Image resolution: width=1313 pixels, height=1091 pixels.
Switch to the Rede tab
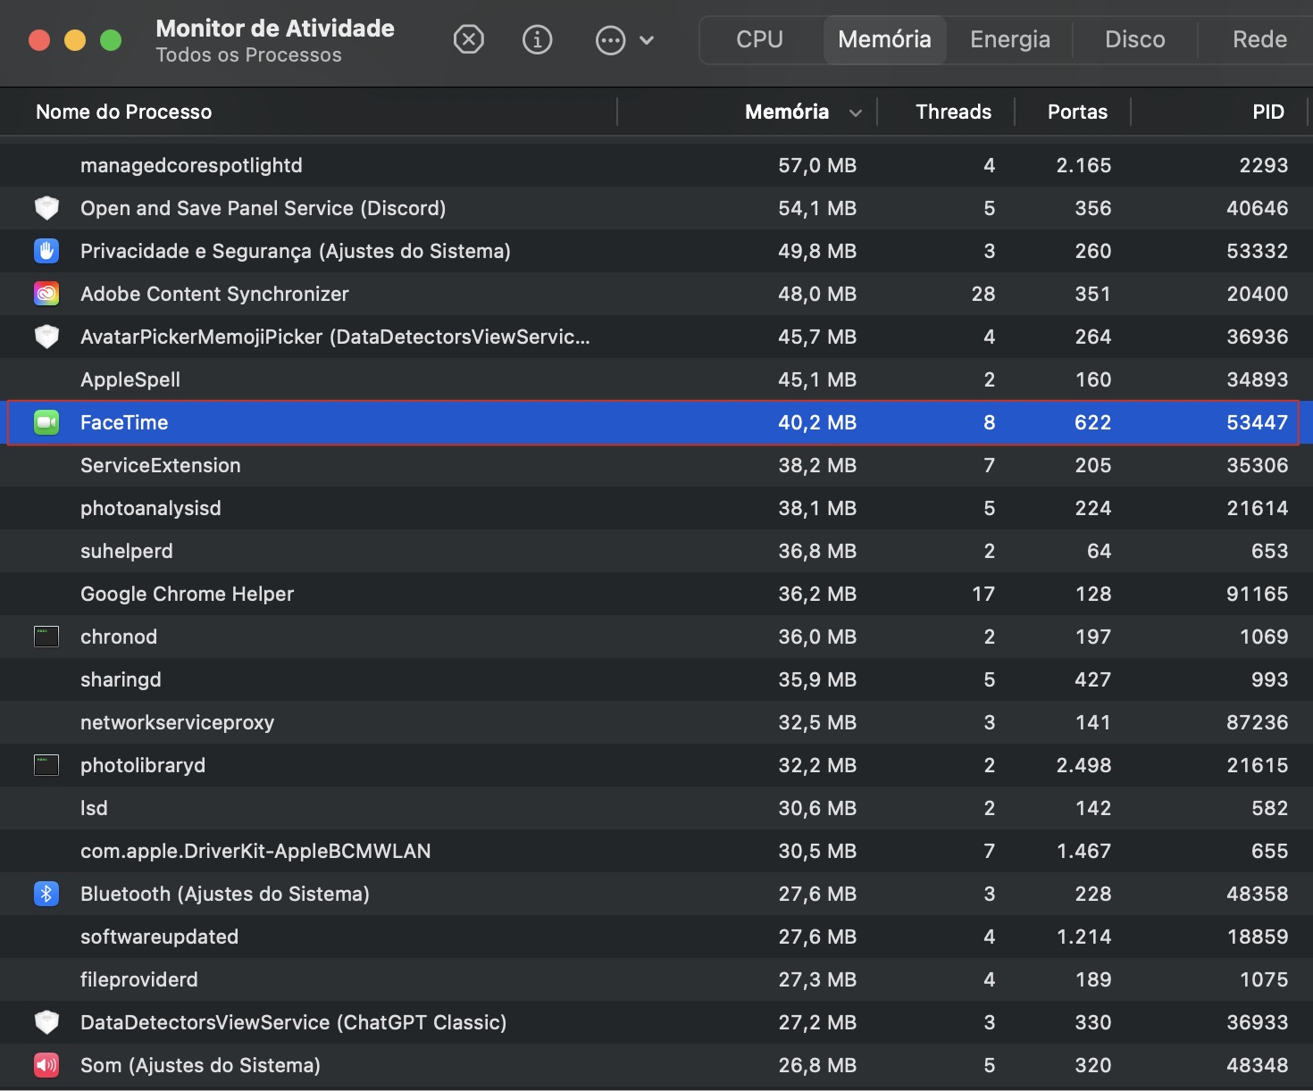[x=1259, y=39]
